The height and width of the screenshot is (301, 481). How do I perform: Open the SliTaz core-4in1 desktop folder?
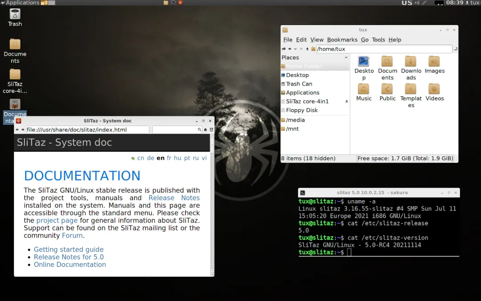(x=15, y=74)
